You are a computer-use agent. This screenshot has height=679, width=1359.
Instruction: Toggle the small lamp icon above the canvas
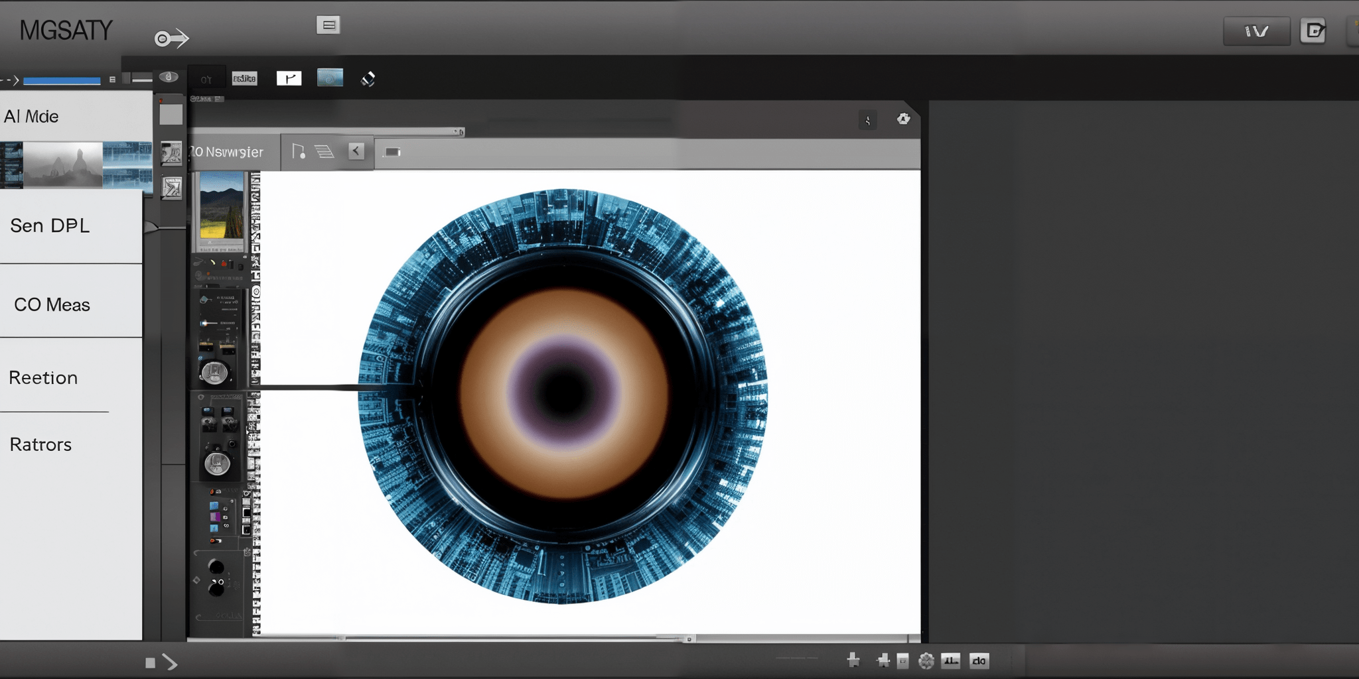tap(868, 121)
